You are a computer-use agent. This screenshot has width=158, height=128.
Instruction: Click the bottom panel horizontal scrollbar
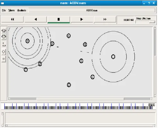tap(80, 125)
